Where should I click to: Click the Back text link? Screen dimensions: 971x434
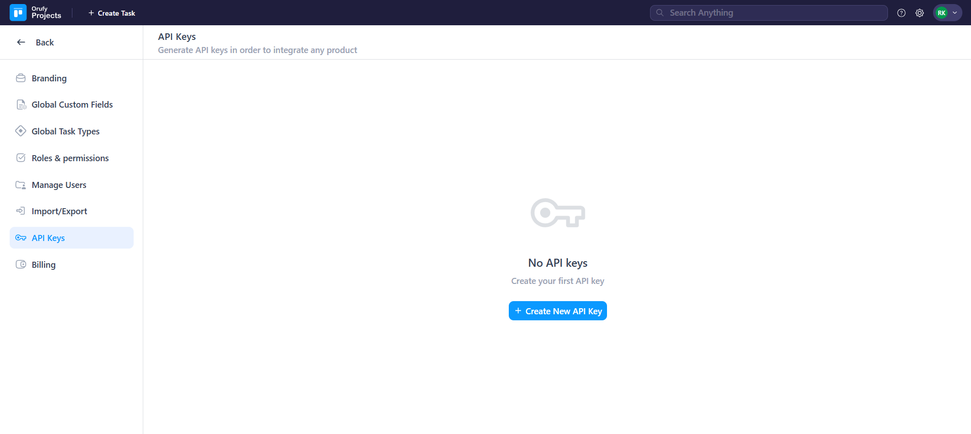45,42
